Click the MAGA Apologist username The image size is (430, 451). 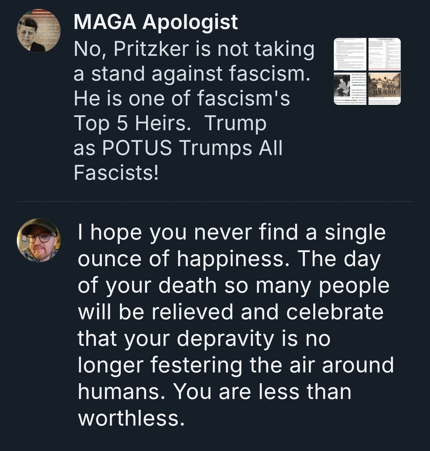[x=156, y=22]
